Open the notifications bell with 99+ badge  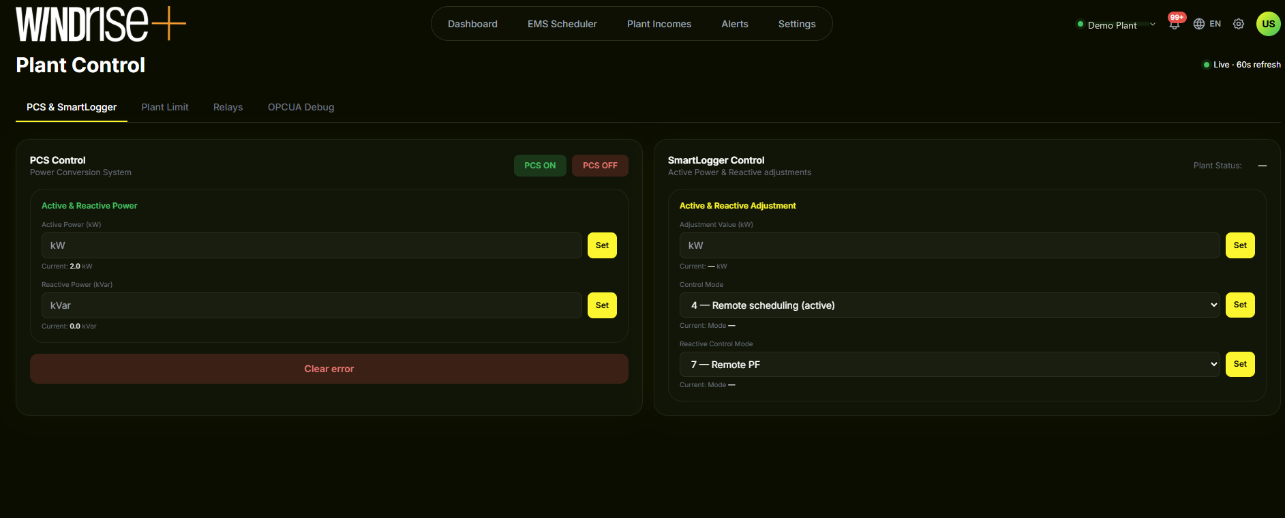point(1175,23)
